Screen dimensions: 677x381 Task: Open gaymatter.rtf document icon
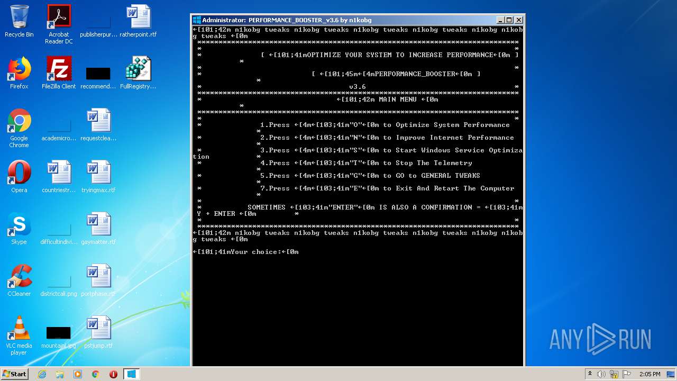tap(98, 229)
